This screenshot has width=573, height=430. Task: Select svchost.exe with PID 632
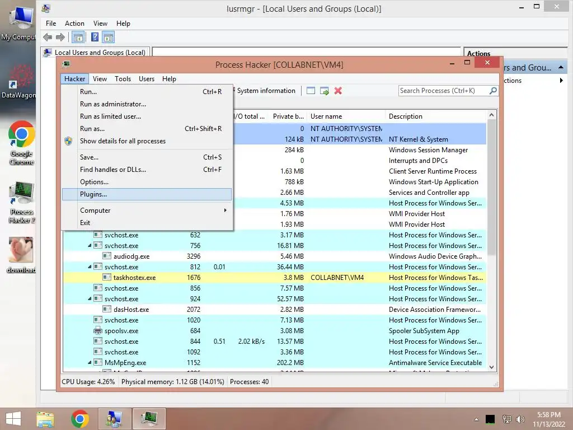click(x=275, y=235)
